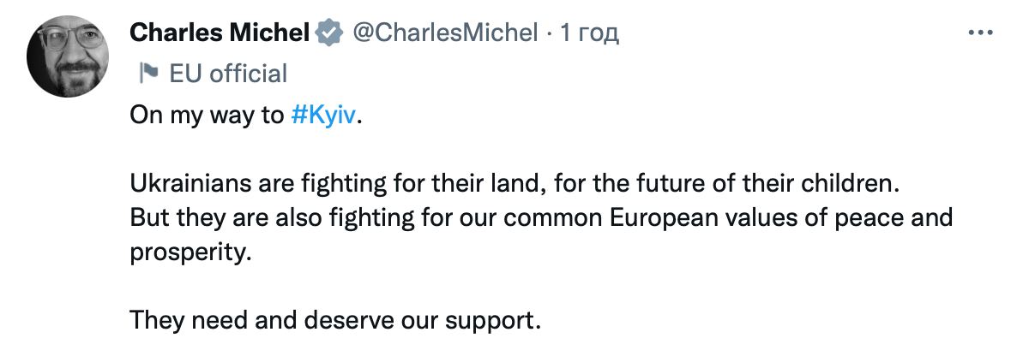Click the 'EU official' label
The image size is (1017, 356).
coord(228,74)
